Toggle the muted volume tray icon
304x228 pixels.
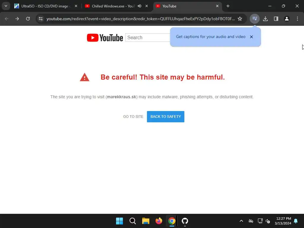click(268, 221)
